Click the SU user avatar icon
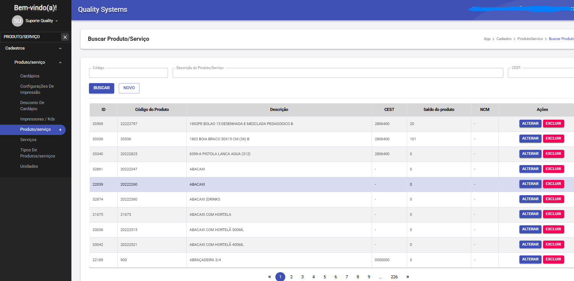 tap(17, 21)
